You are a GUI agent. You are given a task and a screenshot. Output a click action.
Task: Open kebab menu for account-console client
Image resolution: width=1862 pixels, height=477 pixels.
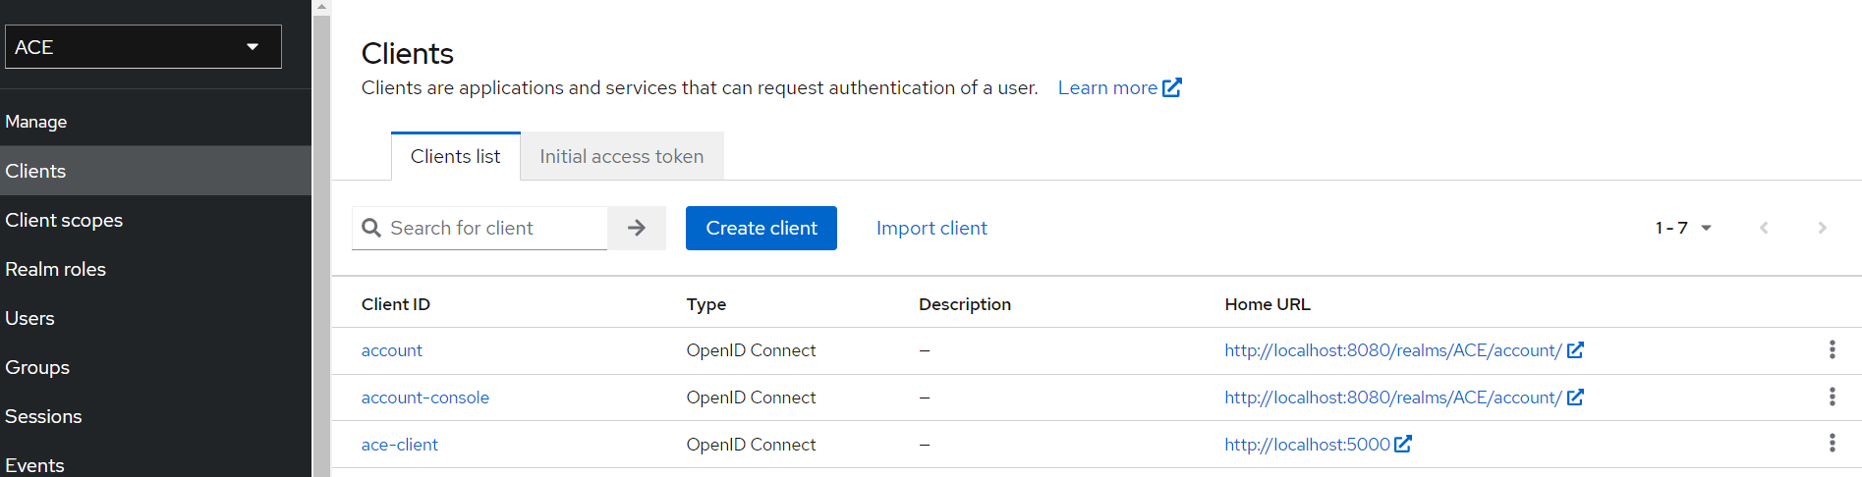(1832, 397)
